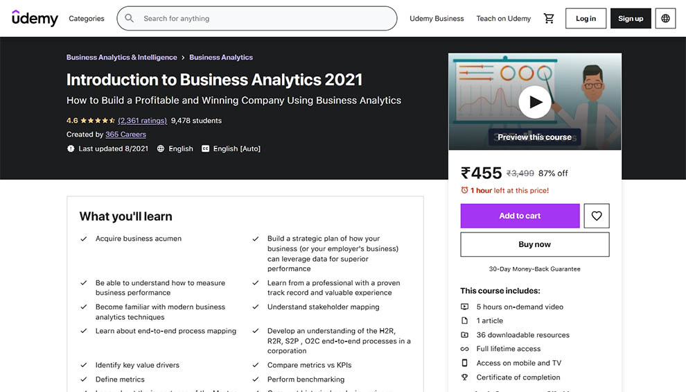
Task: Click '36 downloadable resources' text
Action: 522,335
